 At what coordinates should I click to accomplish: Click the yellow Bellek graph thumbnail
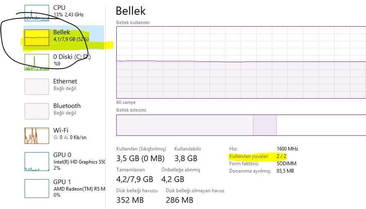(36, 37)
